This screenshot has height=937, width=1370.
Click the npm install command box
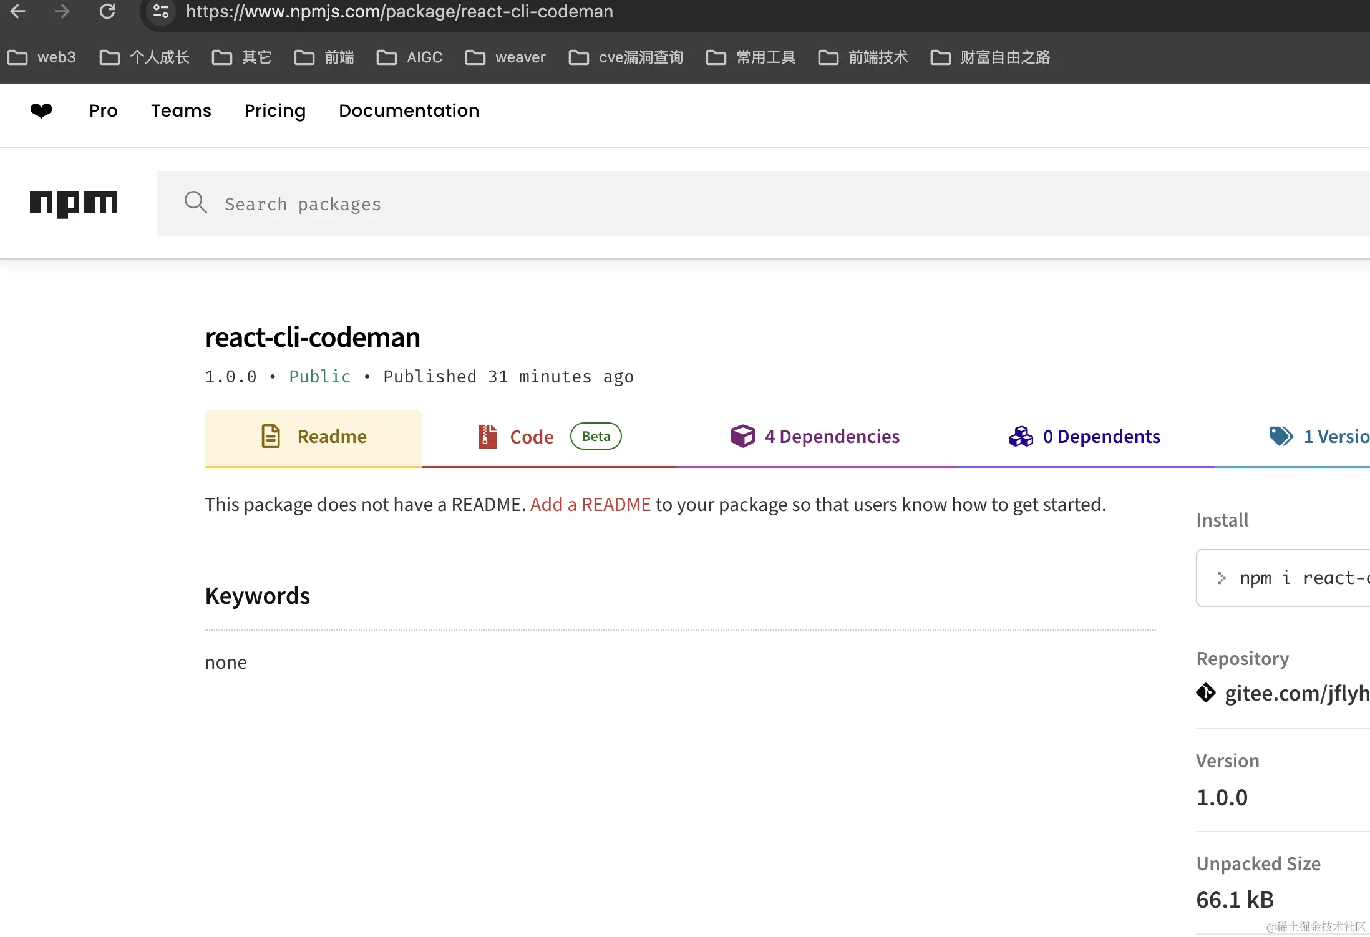point(1291,578)
